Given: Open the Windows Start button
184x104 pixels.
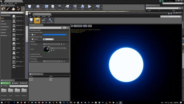Looking at the screenshot, I should coord(2,103).
